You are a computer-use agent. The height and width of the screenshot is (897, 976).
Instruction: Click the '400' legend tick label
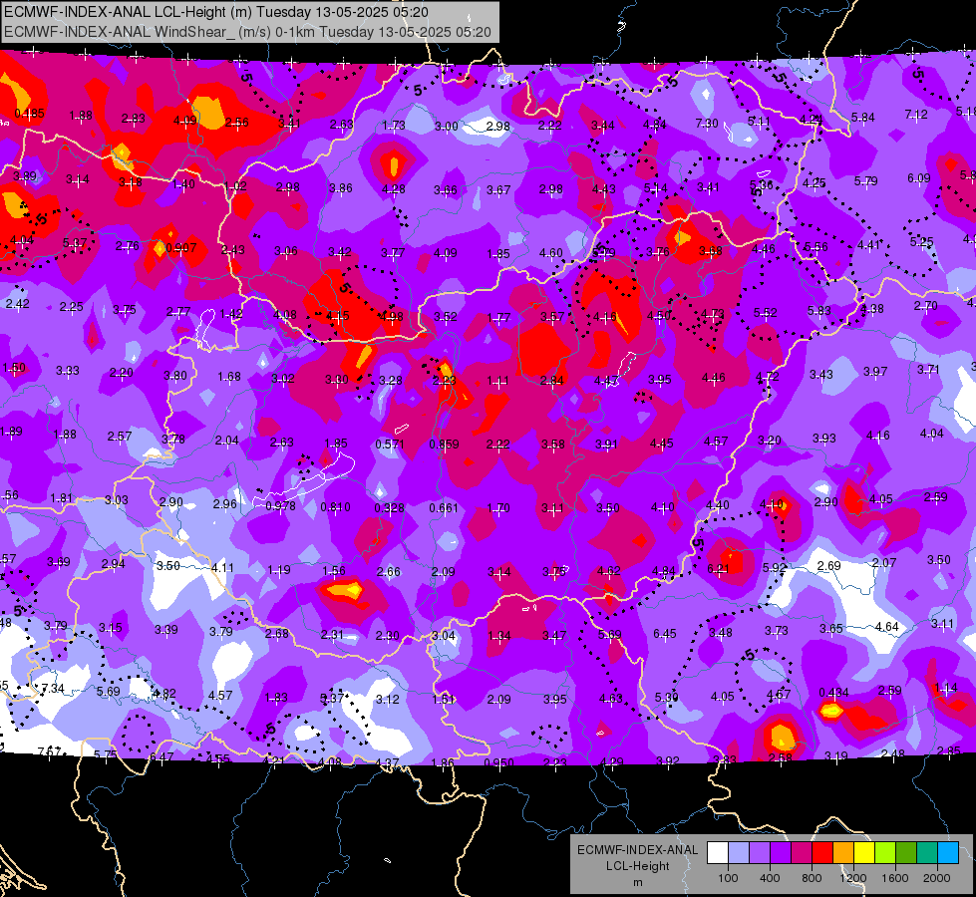pos(770,878)
